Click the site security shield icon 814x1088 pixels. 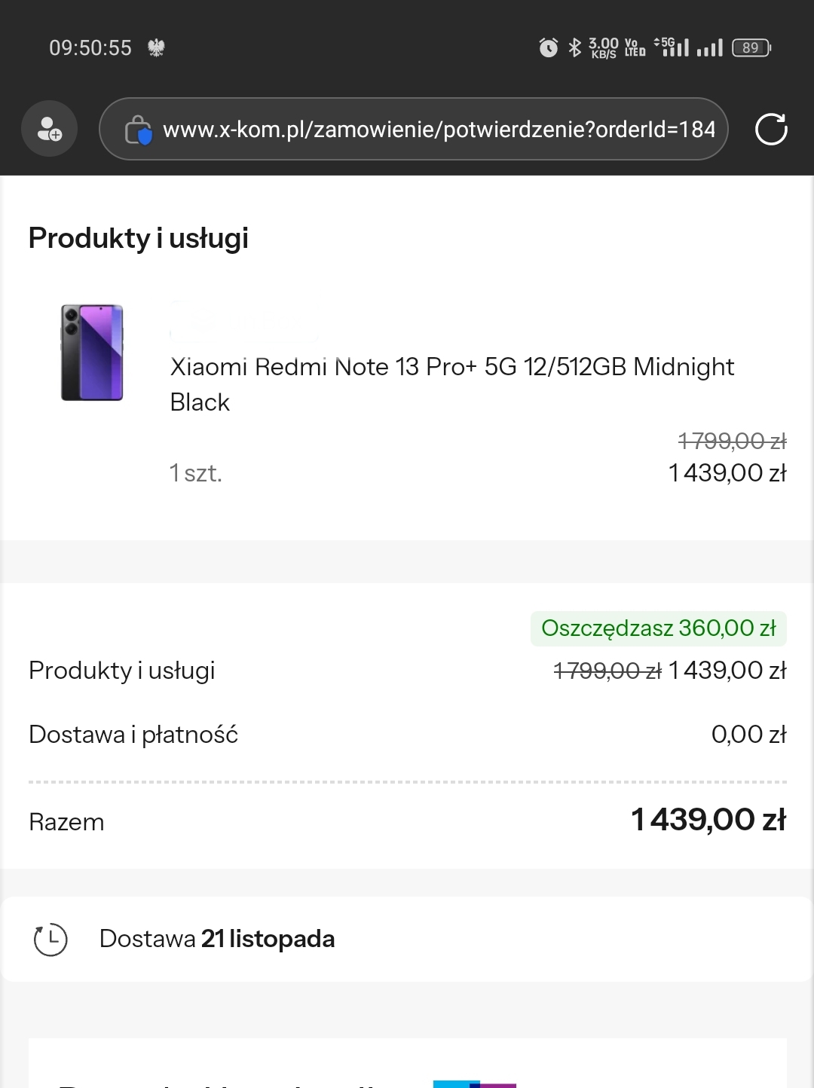point(139,130)
